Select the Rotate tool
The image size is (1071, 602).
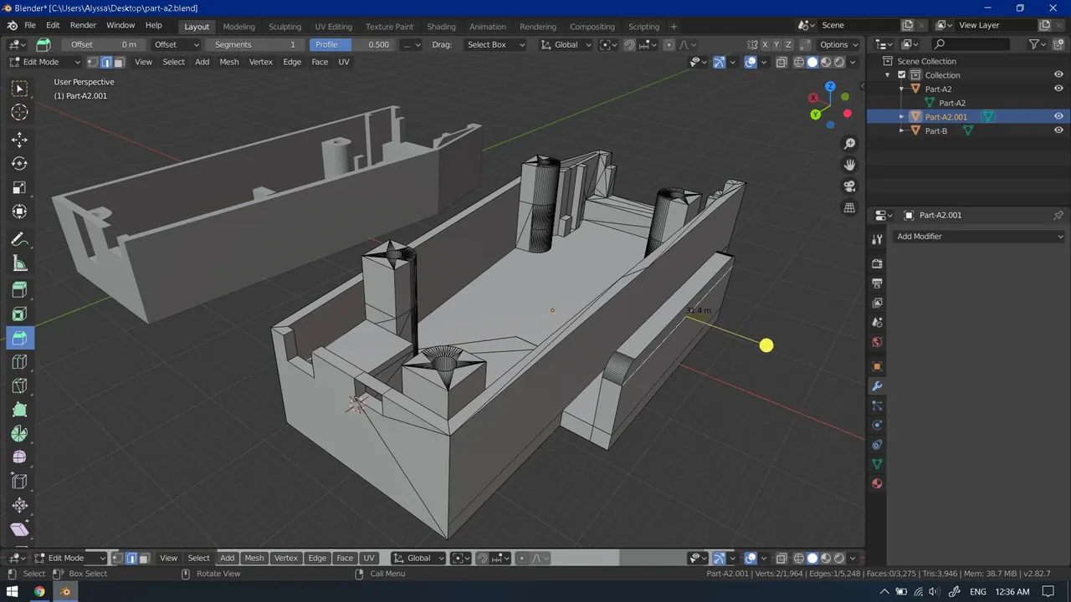point(20,164)
